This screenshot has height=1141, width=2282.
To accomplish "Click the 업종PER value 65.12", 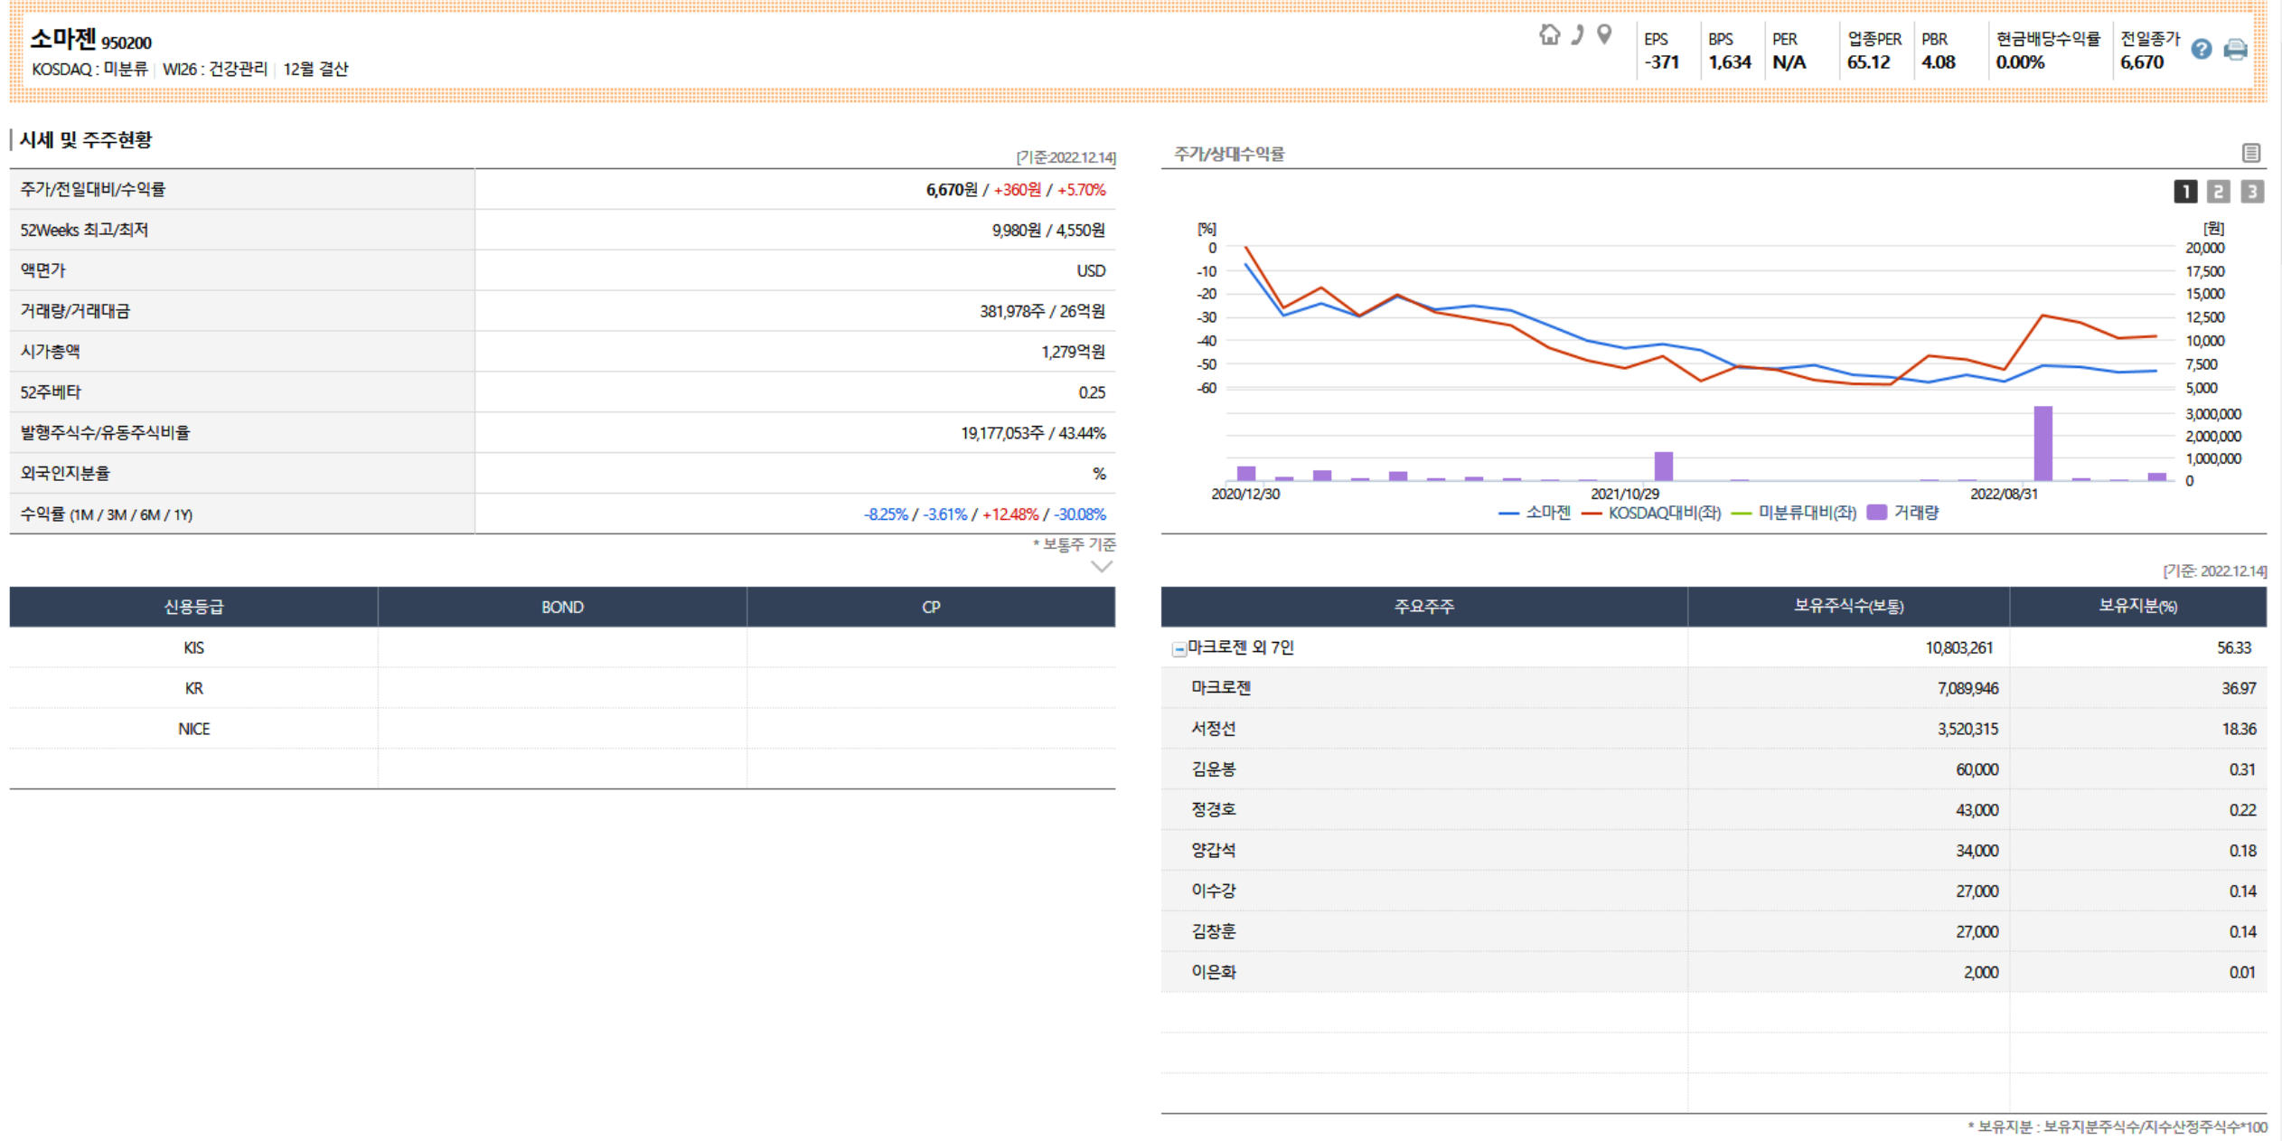I will pyautogui.click(x=1868, y=62).
